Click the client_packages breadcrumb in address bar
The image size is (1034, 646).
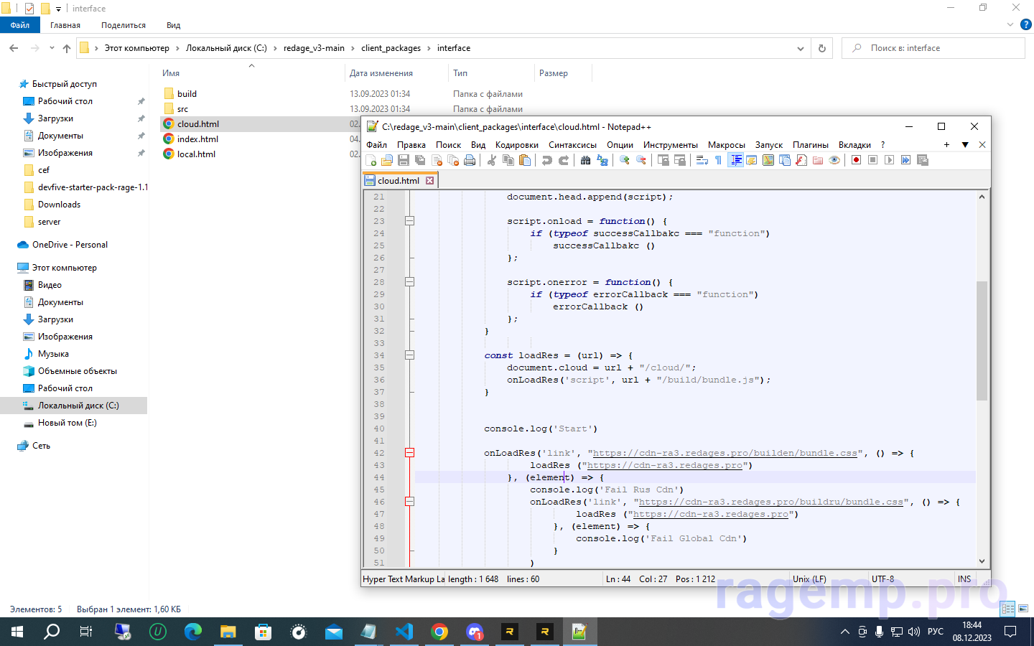(x=391, y=48)
